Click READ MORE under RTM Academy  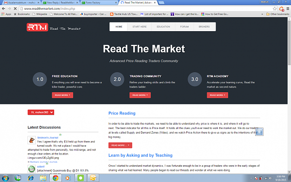pyautogui.click(x=217, y=95)
